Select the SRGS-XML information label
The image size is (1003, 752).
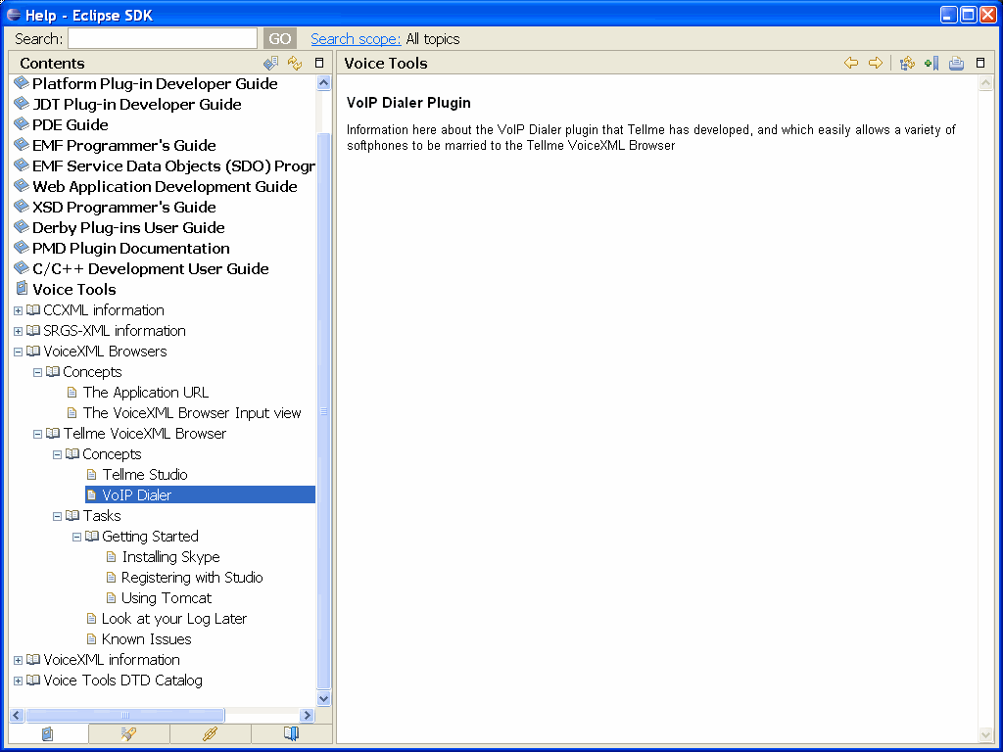coord(115,331)
